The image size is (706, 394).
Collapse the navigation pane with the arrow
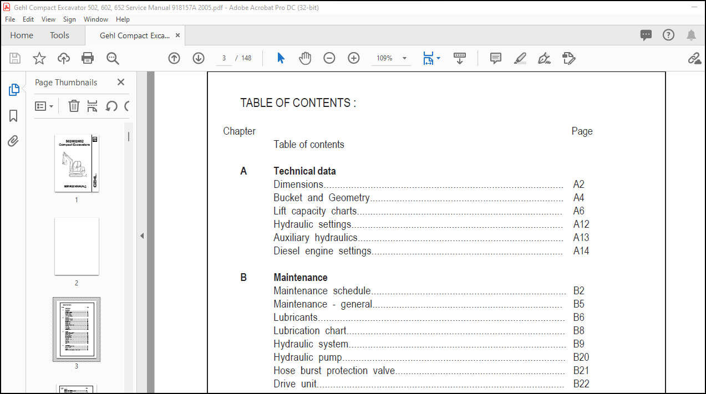pos(141,236)
